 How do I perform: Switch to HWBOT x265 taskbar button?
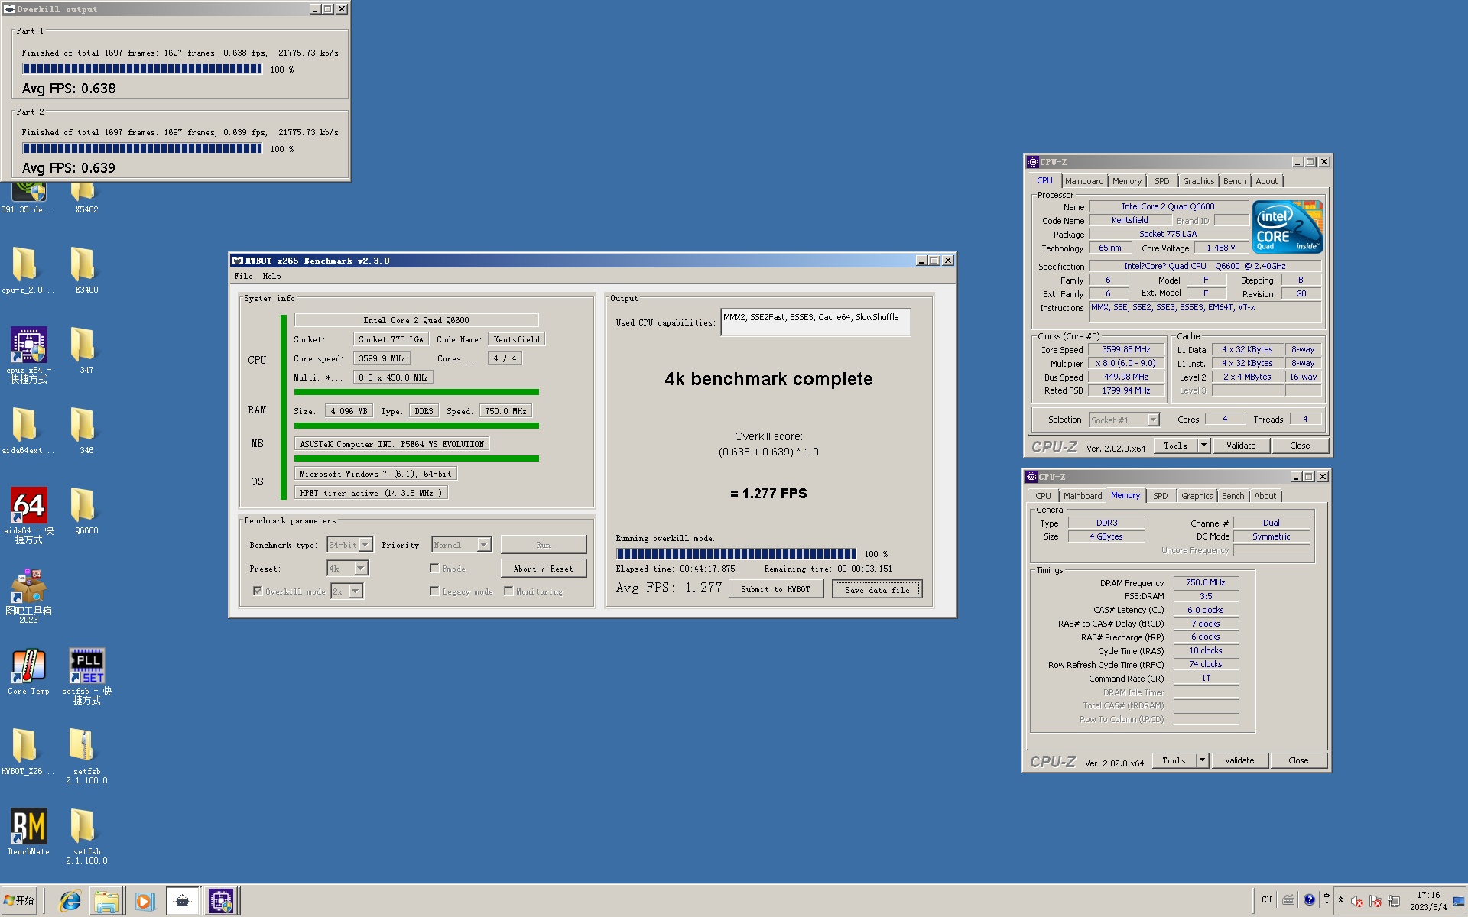click(182, 901)
